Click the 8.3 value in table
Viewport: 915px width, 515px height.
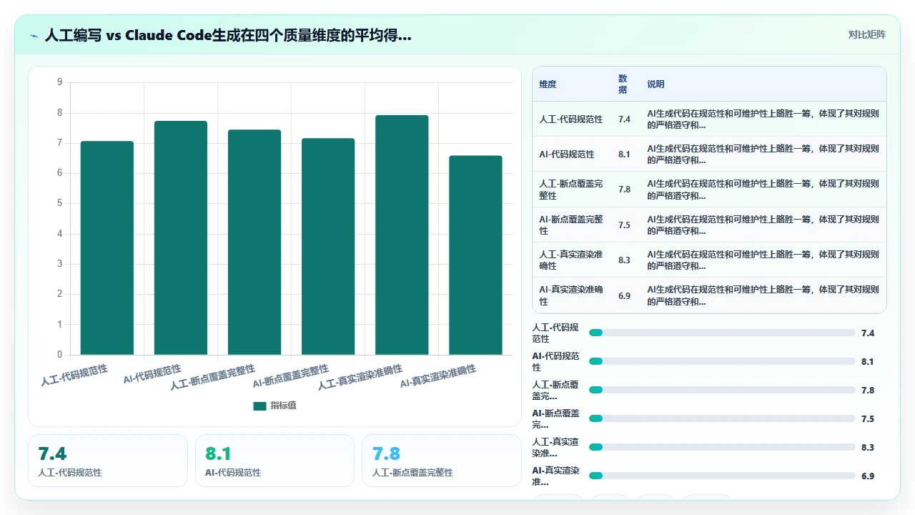(624, 260)
